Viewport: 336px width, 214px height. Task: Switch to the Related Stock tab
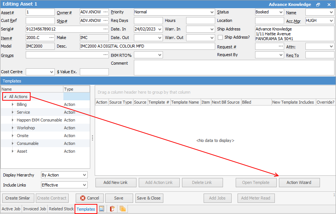click(61, 209)
